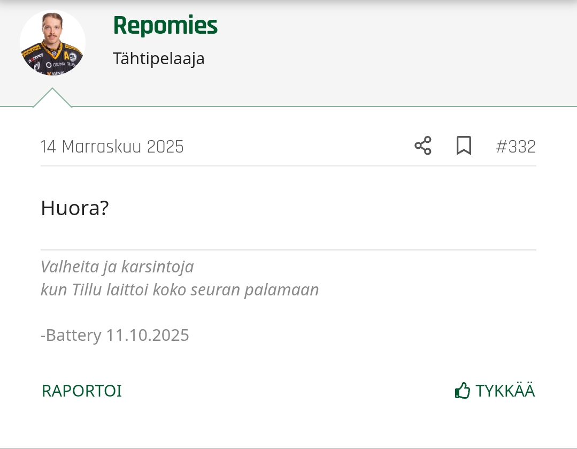Click the RAPORTOI link

coord(81,391)
